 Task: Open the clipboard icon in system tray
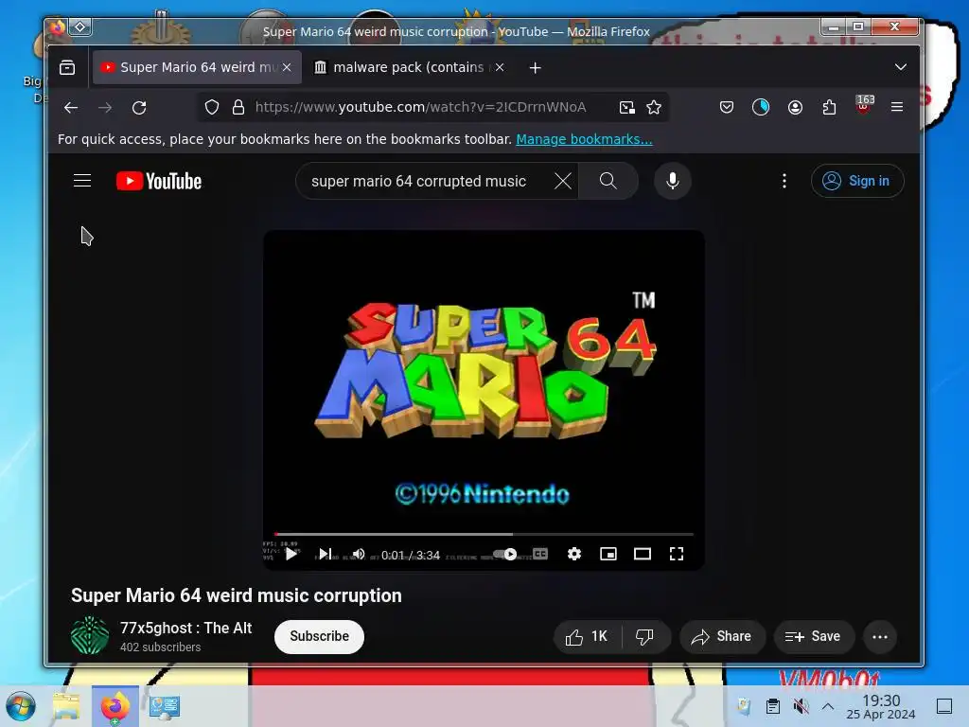pos(772,706)
